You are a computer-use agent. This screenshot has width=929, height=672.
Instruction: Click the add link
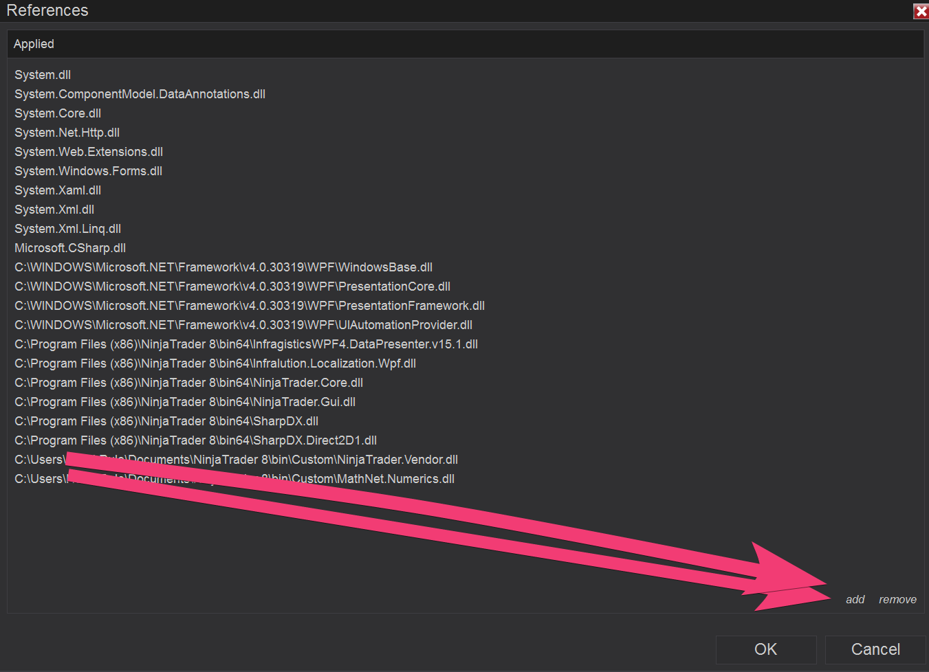pyautogui.click(x=855, y=599)
